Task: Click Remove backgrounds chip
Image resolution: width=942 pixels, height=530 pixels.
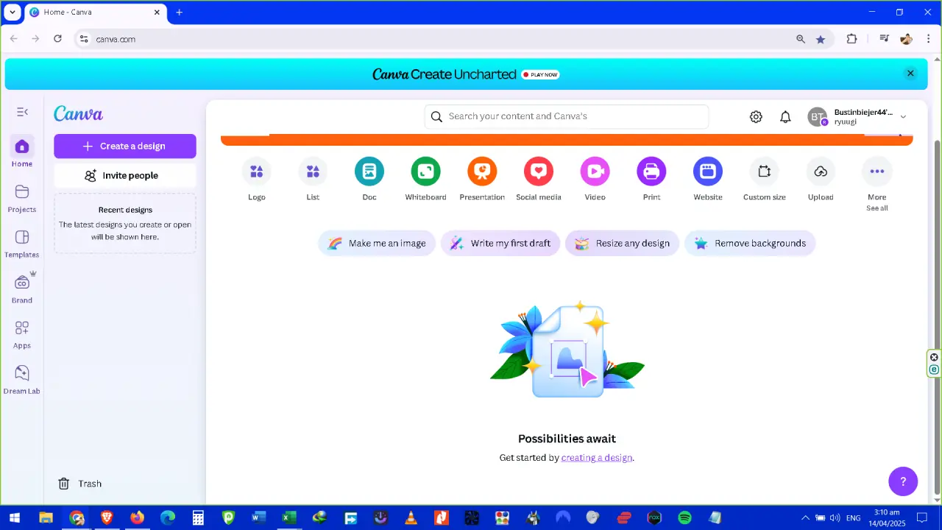Action: [750, 243]
